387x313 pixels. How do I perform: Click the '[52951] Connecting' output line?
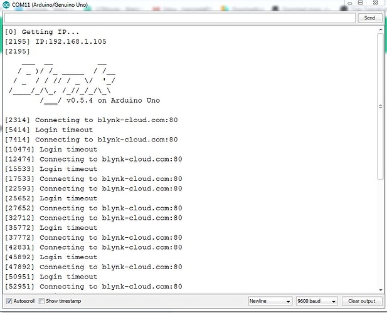[x=93, y=287]
